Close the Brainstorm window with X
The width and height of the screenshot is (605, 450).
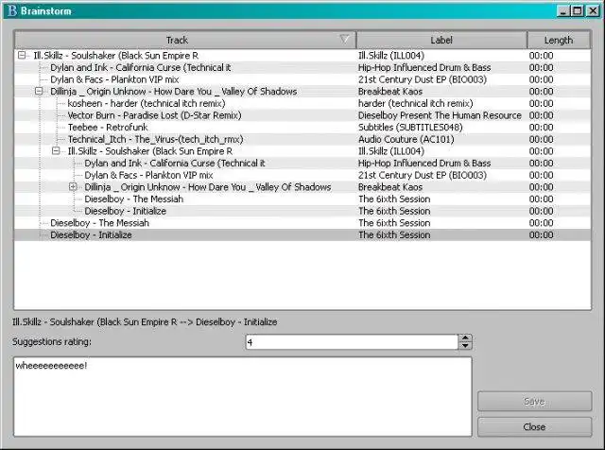(593, 10)
